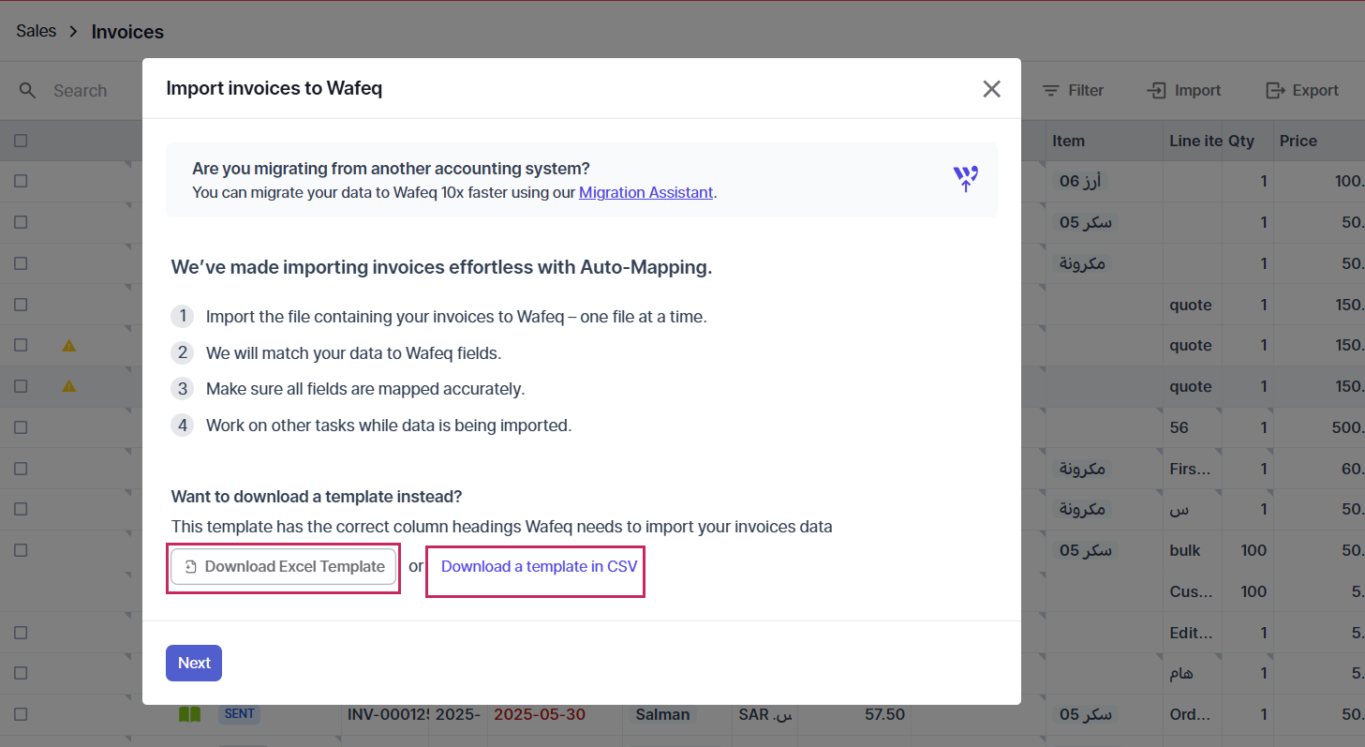Screen dimensions: 1365x747
Task: Click the Next button
Action: [194, 663]
